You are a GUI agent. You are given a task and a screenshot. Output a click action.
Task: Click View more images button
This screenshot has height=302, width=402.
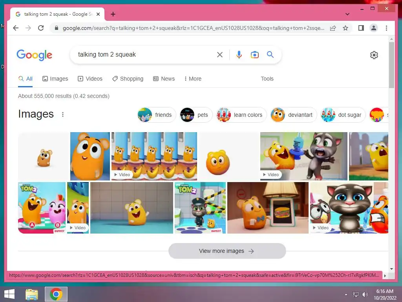(227, 251)
